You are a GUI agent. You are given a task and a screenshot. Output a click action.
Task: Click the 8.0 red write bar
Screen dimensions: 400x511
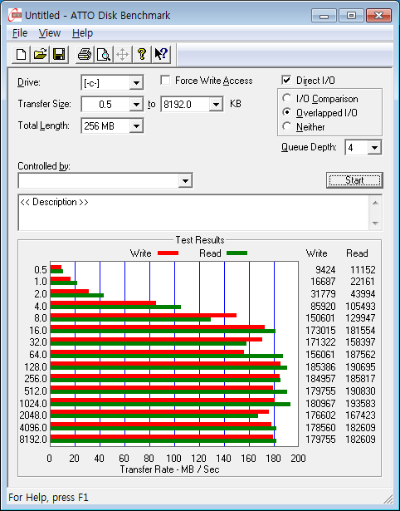(x=144, y=315)
